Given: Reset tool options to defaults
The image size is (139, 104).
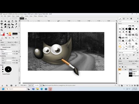Looking at the screenshot, I should coord(16,86).
